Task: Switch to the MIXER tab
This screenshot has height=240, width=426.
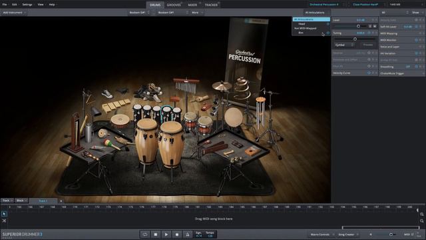Action: click(192, 5)
